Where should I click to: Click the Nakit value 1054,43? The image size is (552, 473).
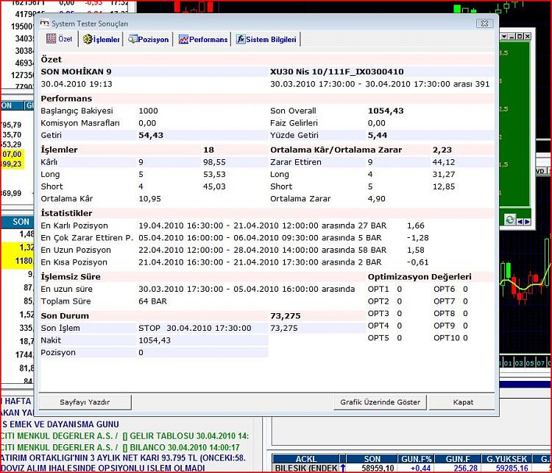(155, 340)
